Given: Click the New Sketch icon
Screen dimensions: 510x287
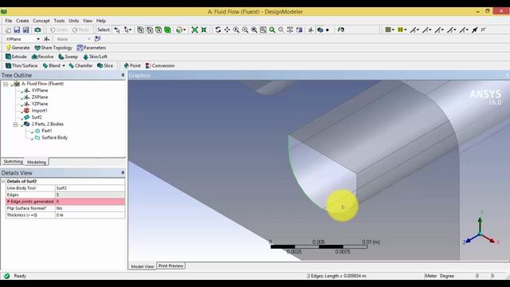Looking at the screenshot, I should [x=97, y=39].
